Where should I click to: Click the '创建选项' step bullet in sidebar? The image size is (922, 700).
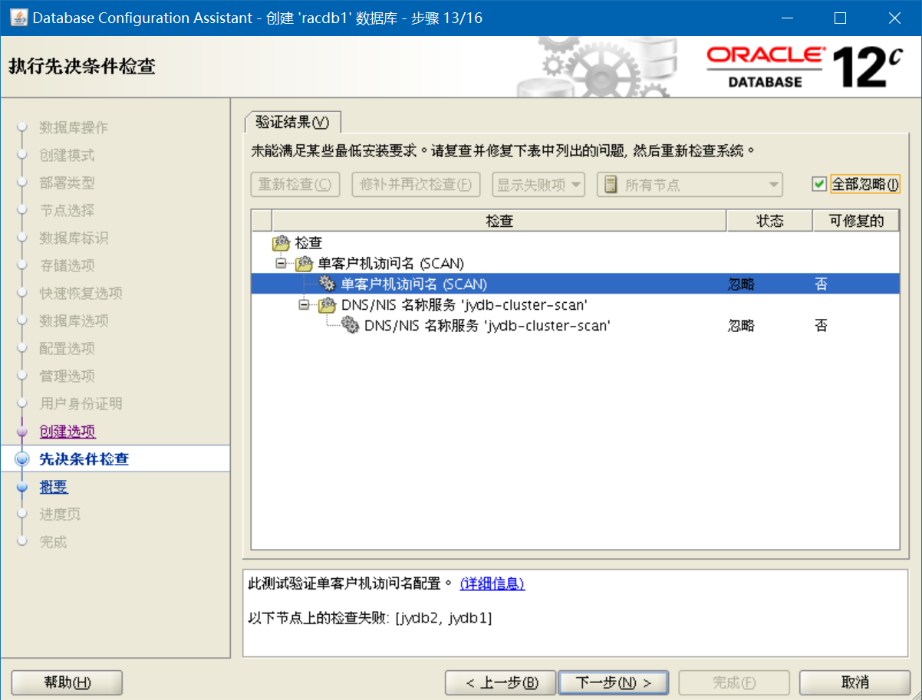[x=21, y=432]
